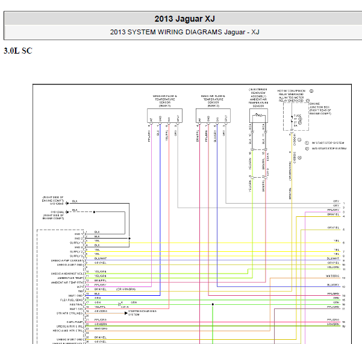The image size is (362, 344).
Task: Click circled 2 marker beside W/O START-STOP note
Action: (x=307, y=149)
